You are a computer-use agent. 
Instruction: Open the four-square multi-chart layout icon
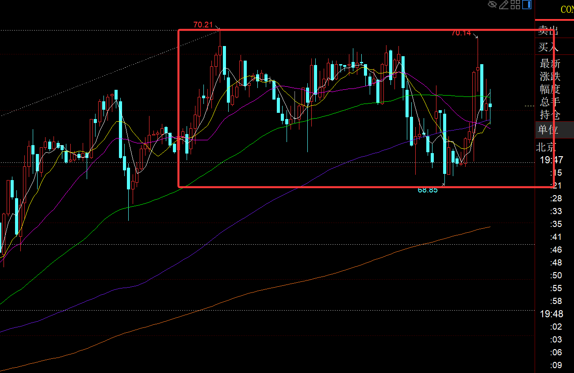pos(515,5)
